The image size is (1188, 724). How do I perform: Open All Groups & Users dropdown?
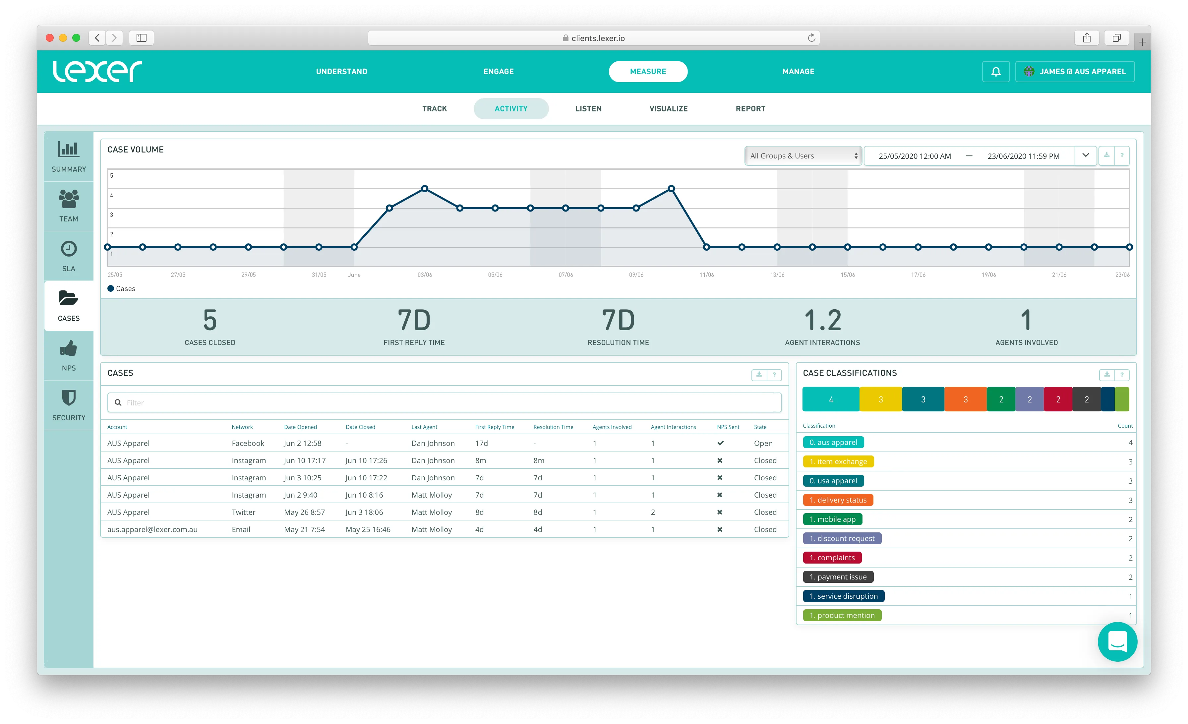[803, 156]
